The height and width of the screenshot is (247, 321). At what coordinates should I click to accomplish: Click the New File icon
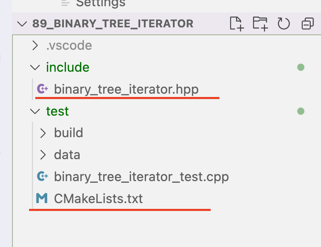pyautogui.click(x=237, y=24)
